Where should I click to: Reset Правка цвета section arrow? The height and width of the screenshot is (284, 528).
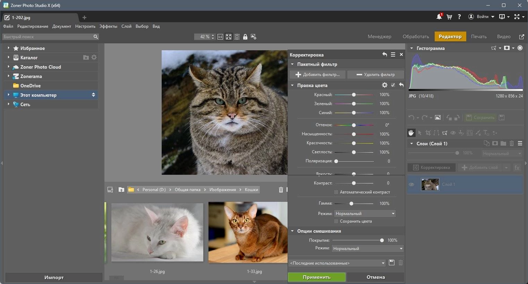pyautogui.click(x=401, y=85)
